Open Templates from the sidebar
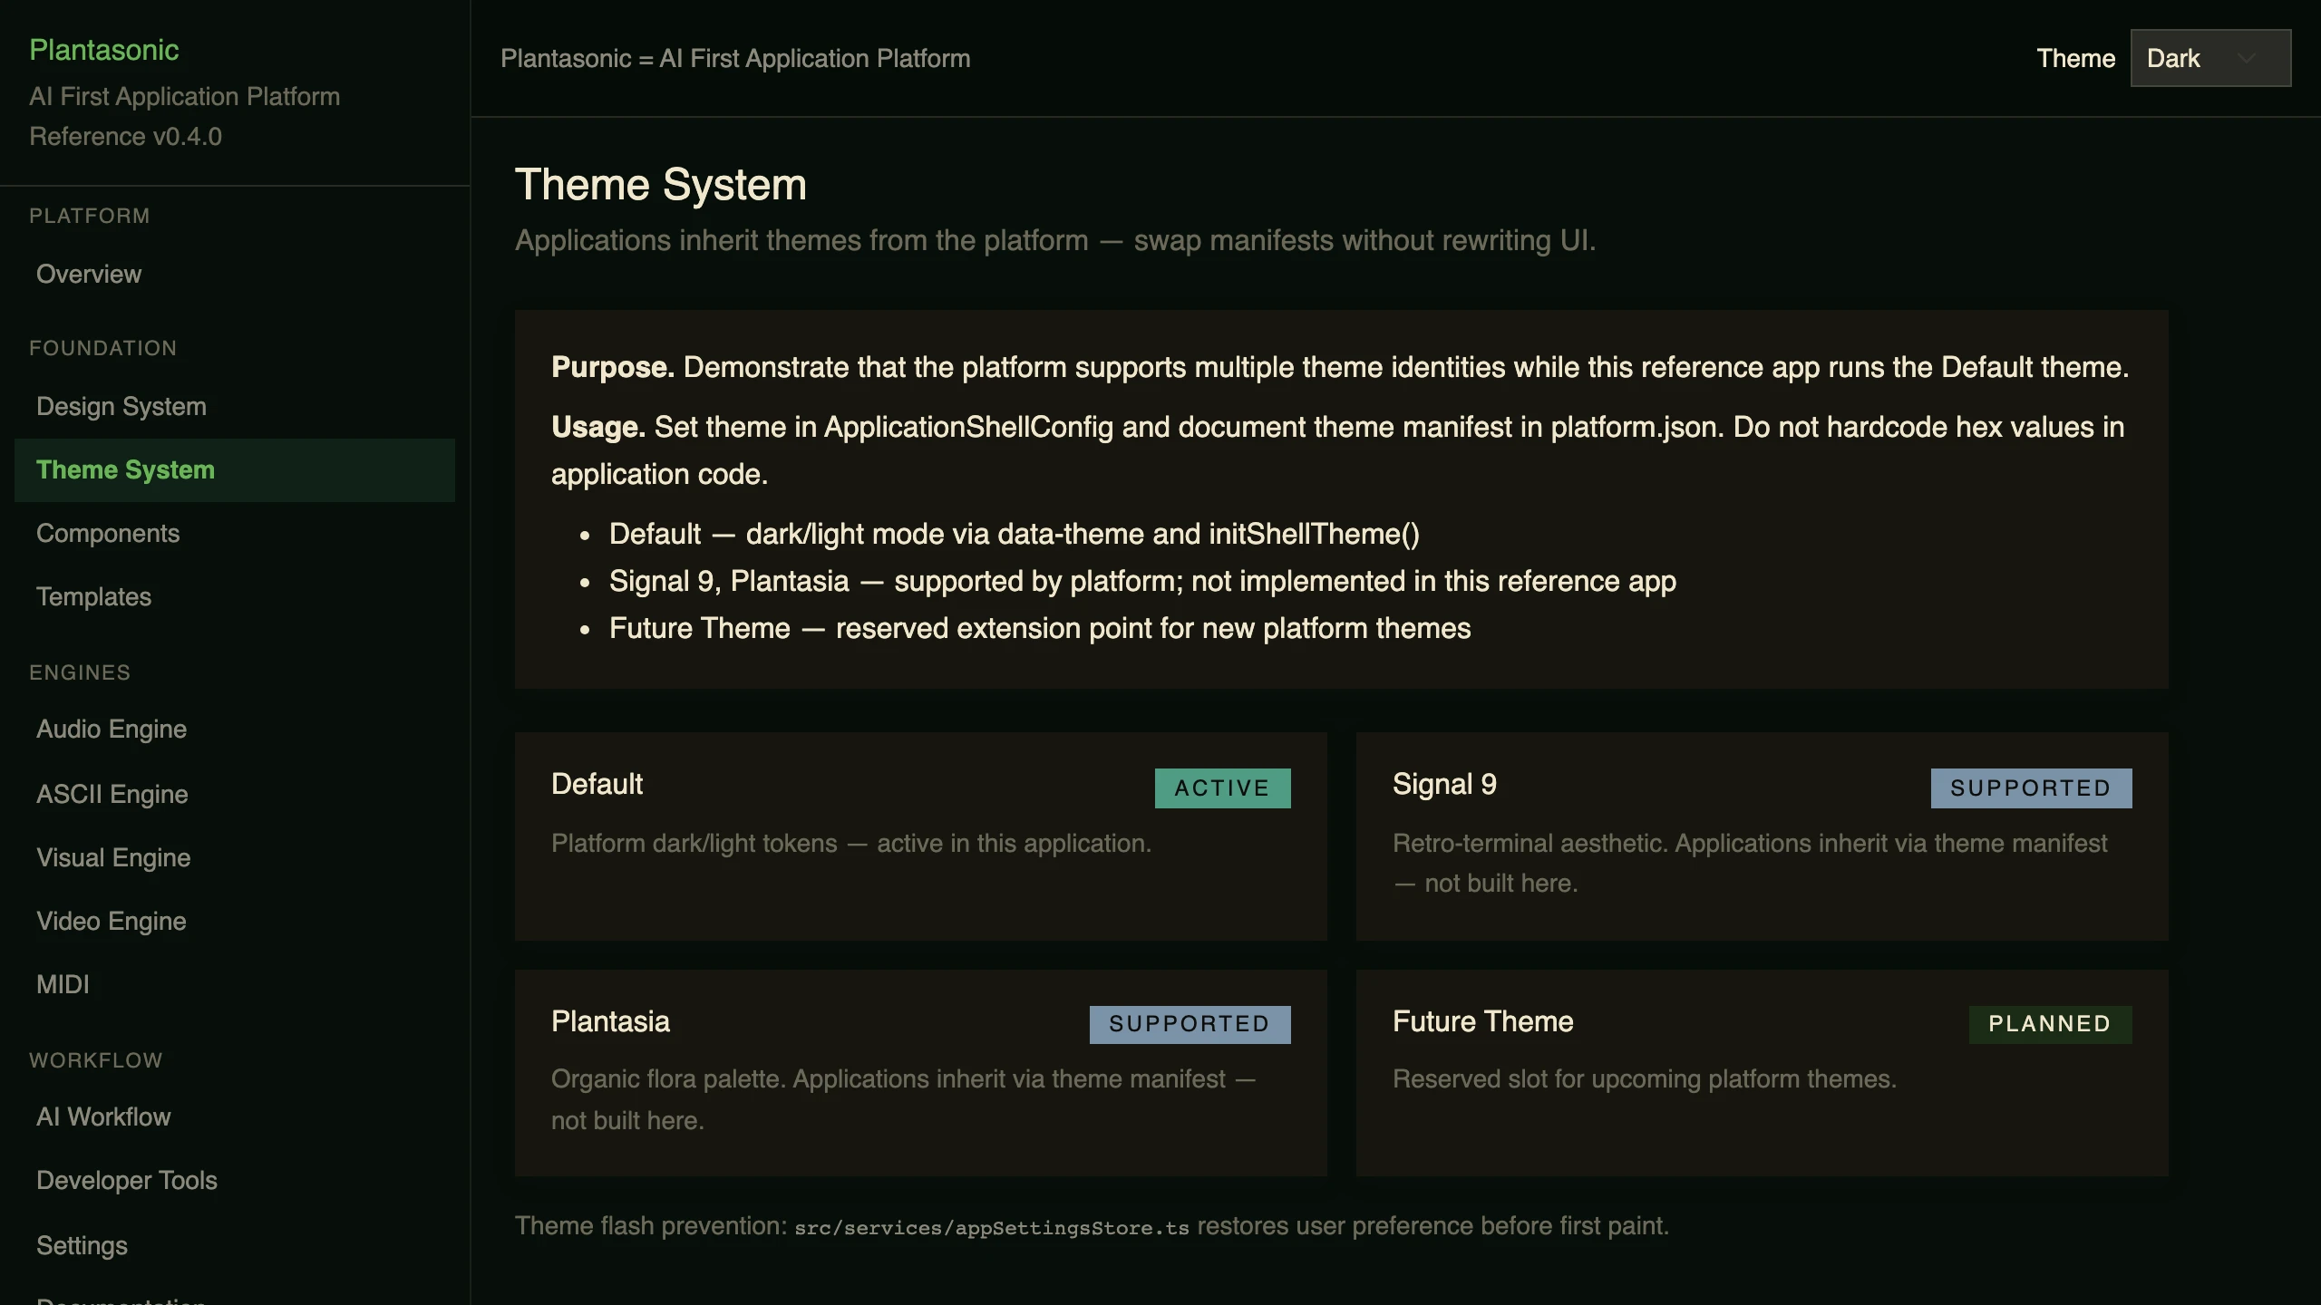2321x1305 pixels. point(235,596)
